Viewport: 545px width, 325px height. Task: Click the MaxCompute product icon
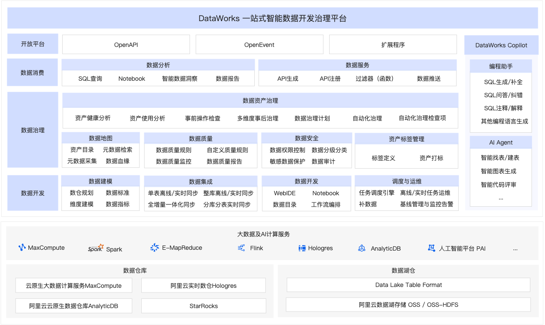click(22, 248)
